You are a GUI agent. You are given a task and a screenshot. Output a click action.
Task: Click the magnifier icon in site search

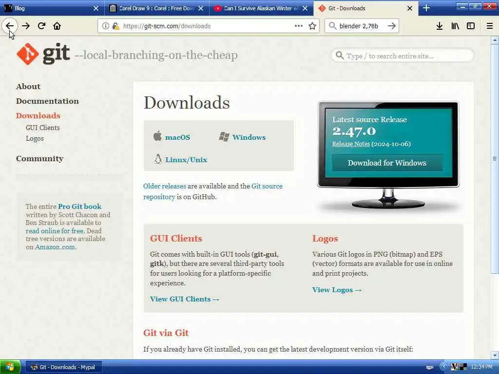340,56
